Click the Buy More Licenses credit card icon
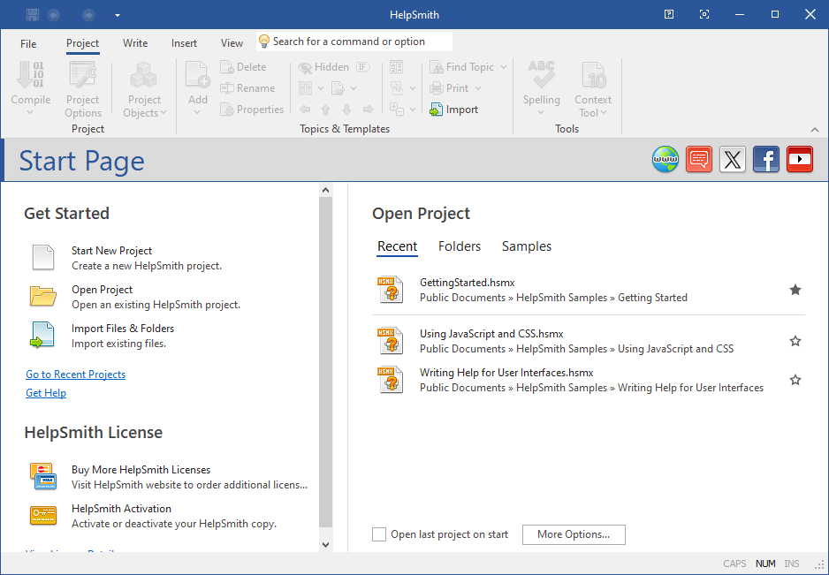This screenshot has height=575, width=829. click(42, 476)
